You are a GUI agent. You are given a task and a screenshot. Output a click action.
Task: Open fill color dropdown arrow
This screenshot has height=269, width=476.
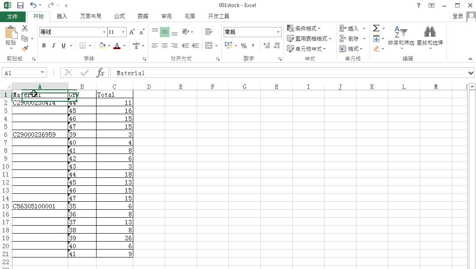tap(109, 46)
